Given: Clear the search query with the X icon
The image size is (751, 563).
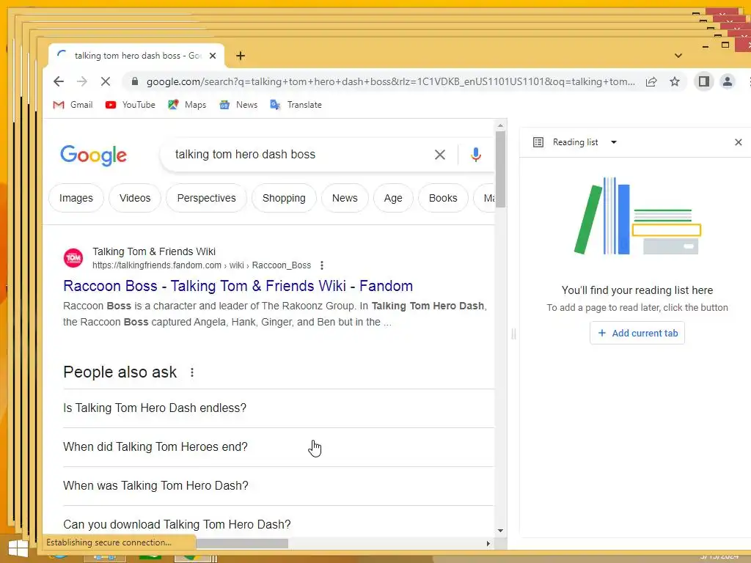Looking at the screenshot, I should (440, 155).
